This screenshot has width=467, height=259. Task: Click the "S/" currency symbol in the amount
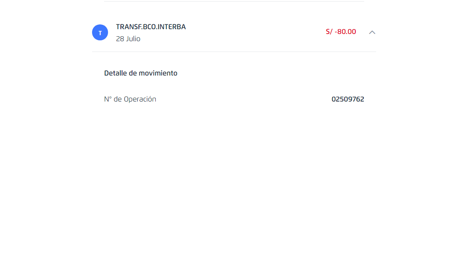coord(329,32)
